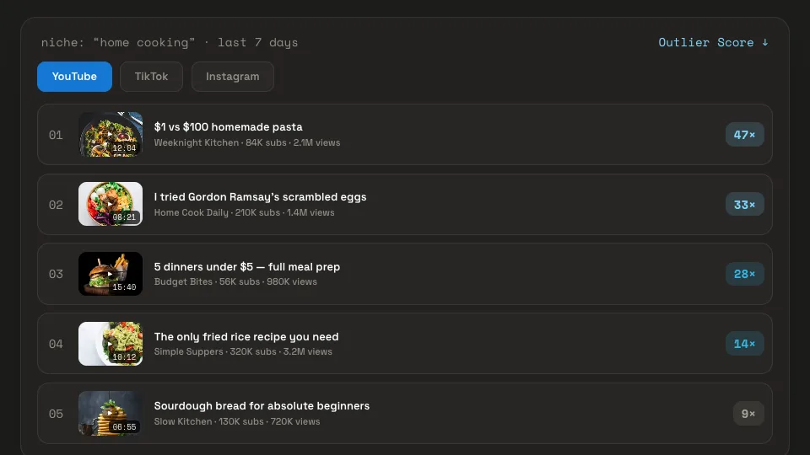Click rank number 04

tap(56, 344)
